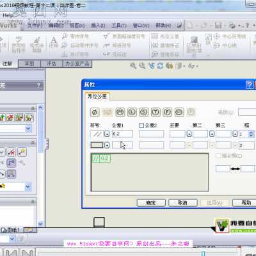Open the File (文件) menu
The width and height of the screenshot is (256, 256).
(x=35, y=26)
